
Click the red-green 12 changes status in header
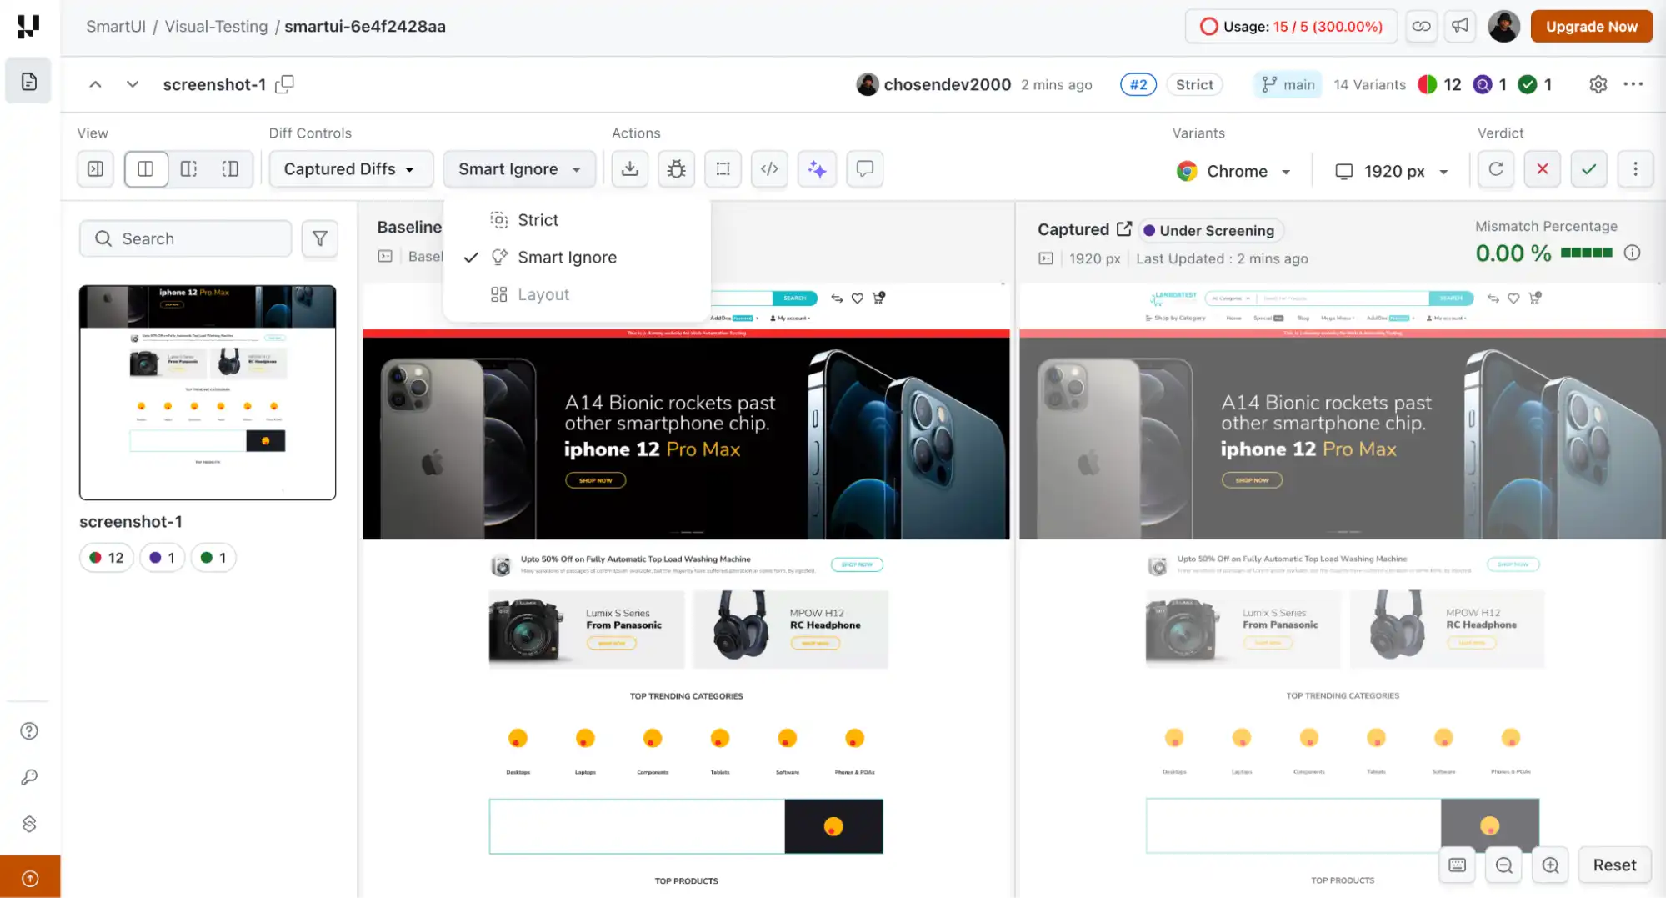click(x=1439, y=84)
